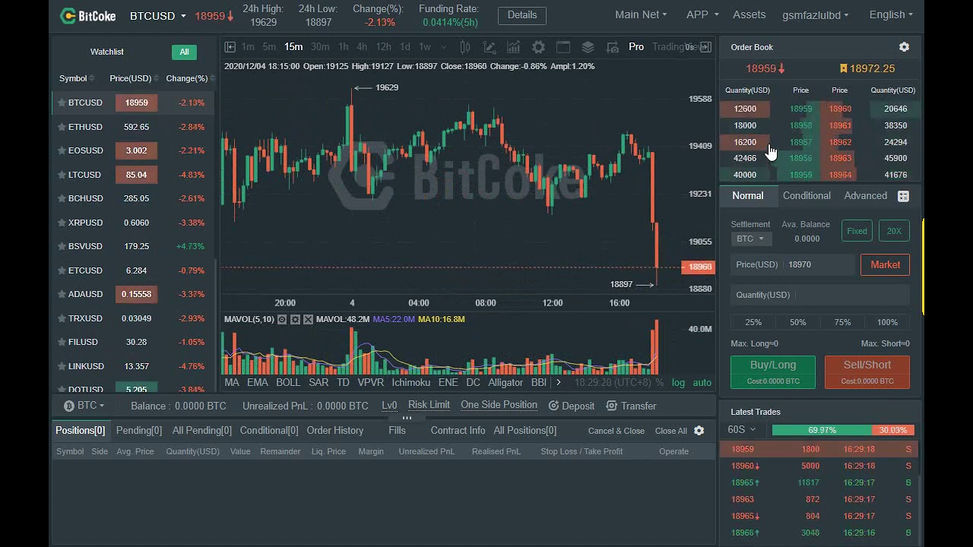
Task: Open the BTCUSD pair dropdown
Action: pyautogui.click(x=158, y=15)
